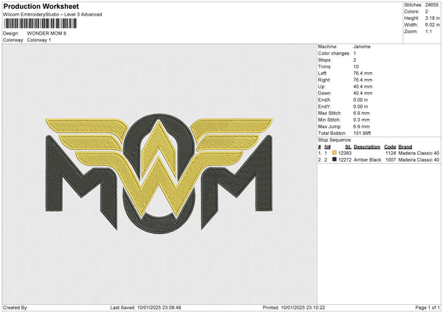Viewport: 443px width, 313px height.
Task: Click the 'Code' column header
Action: click(x=390, y=147)
